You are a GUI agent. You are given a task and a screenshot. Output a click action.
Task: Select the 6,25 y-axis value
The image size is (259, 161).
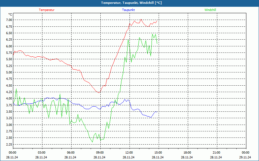[9, 40]
